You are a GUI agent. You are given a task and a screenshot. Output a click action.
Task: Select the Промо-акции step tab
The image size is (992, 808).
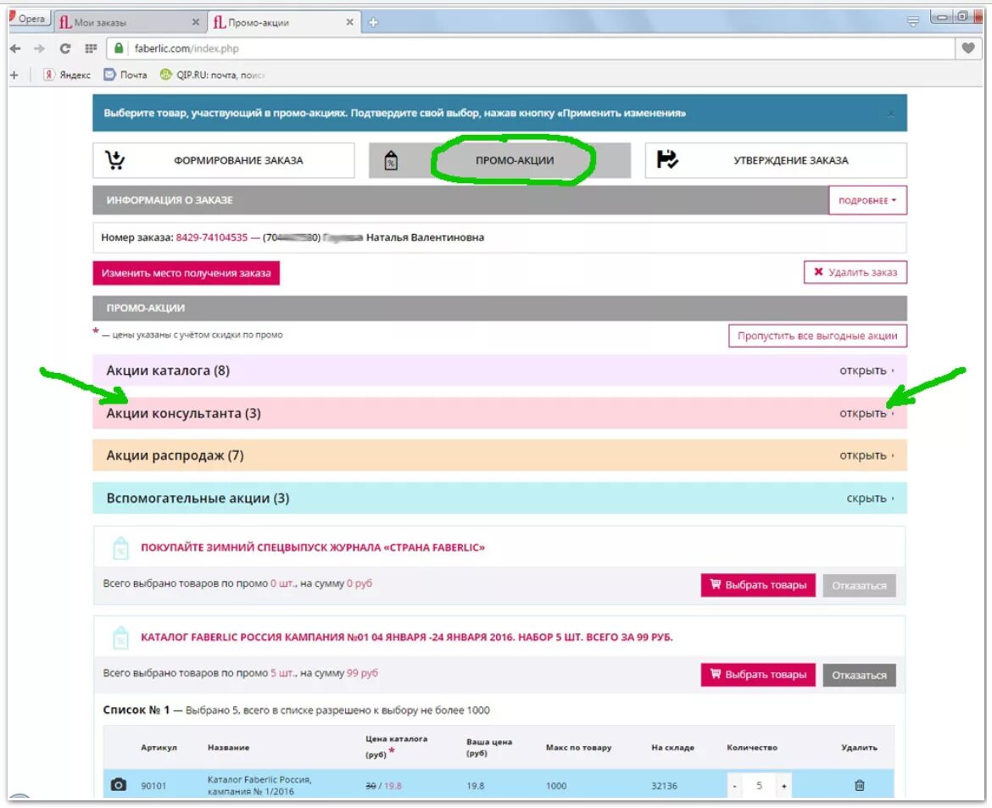click(499, 160)
